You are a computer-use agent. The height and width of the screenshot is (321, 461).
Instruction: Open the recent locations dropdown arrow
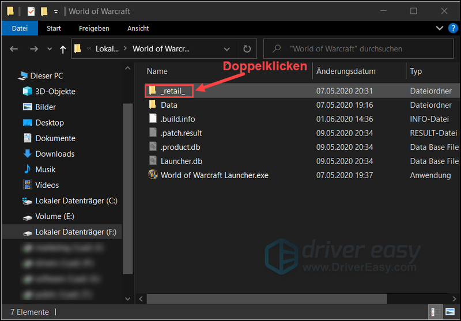pos(50,49)
